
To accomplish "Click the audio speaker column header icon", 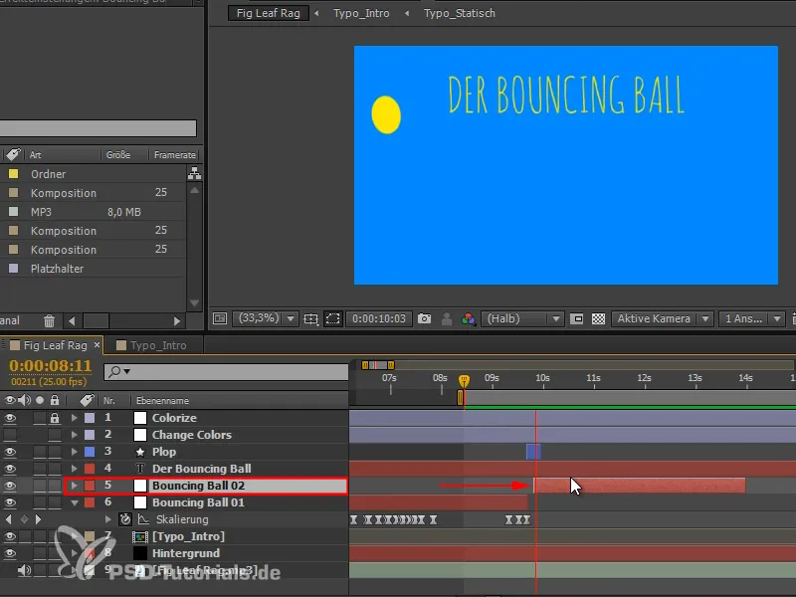I will click(x=24, y=400).
